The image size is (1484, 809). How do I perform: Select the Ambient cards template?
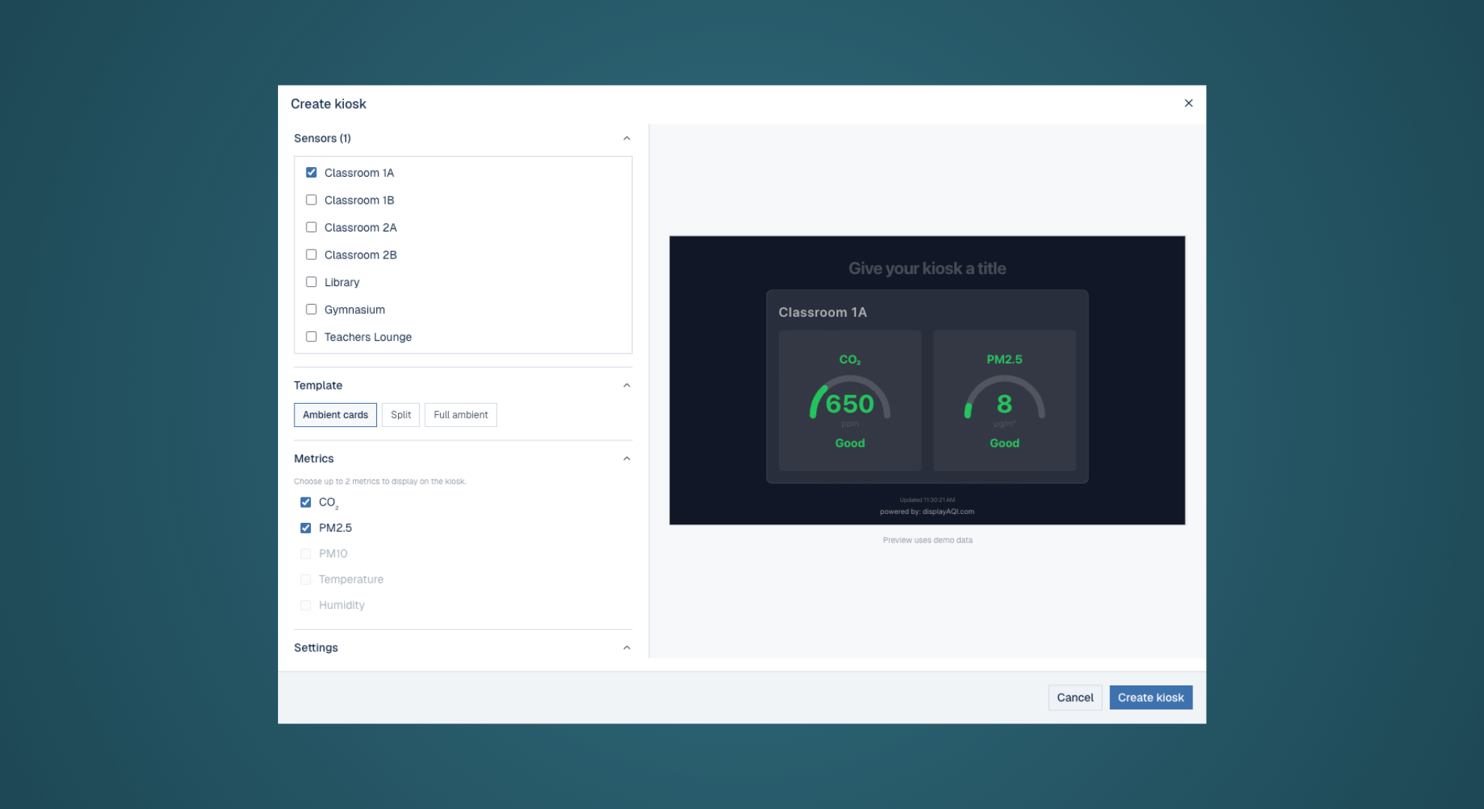click(335, 414)
